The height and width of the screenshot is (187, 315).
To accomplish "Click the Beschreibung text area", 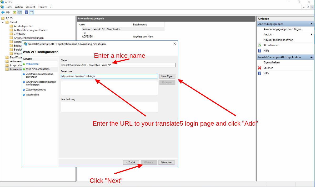I will pos(109,107).
